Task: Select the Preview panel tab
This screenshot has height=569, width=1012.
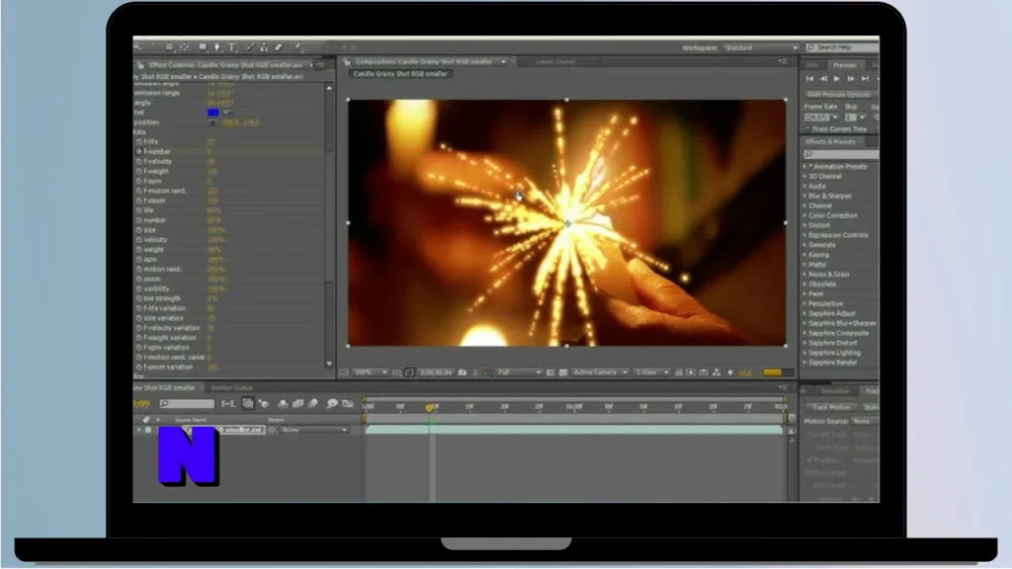Action: point(844,65)
